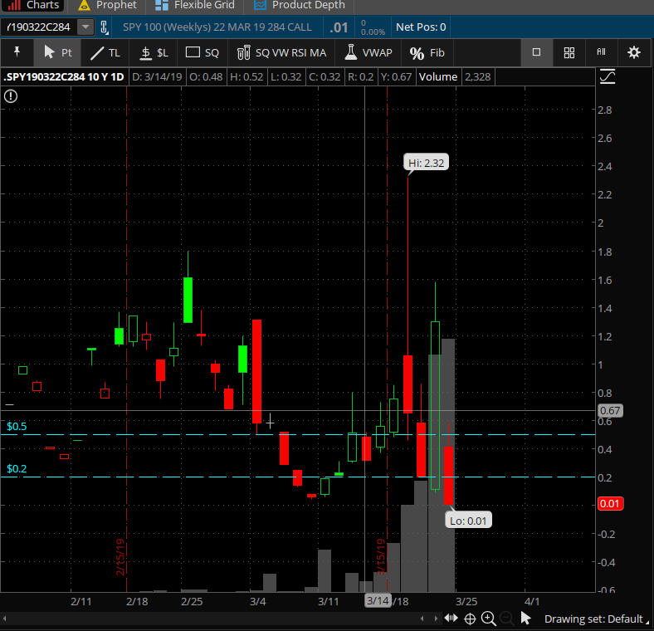The image size is (654, 631).
Task: Select the Trendline (TL) drawing tool
Action: [105, 52]
